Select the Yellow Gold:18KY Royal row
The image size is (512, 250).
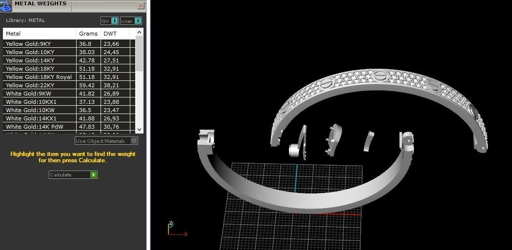click(x=69, y=77)
